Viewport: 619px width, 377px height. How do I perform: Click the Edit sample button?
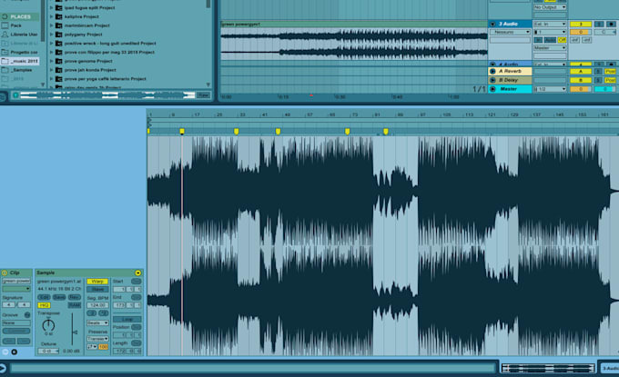point(44,297)
